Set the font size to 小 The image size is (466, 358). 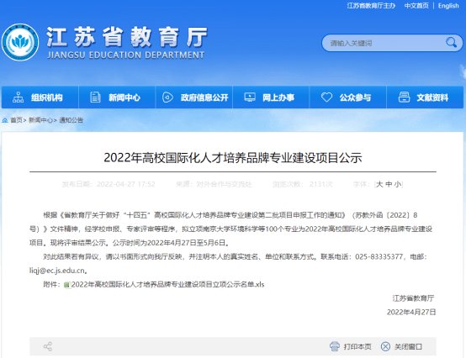[398, 184]
